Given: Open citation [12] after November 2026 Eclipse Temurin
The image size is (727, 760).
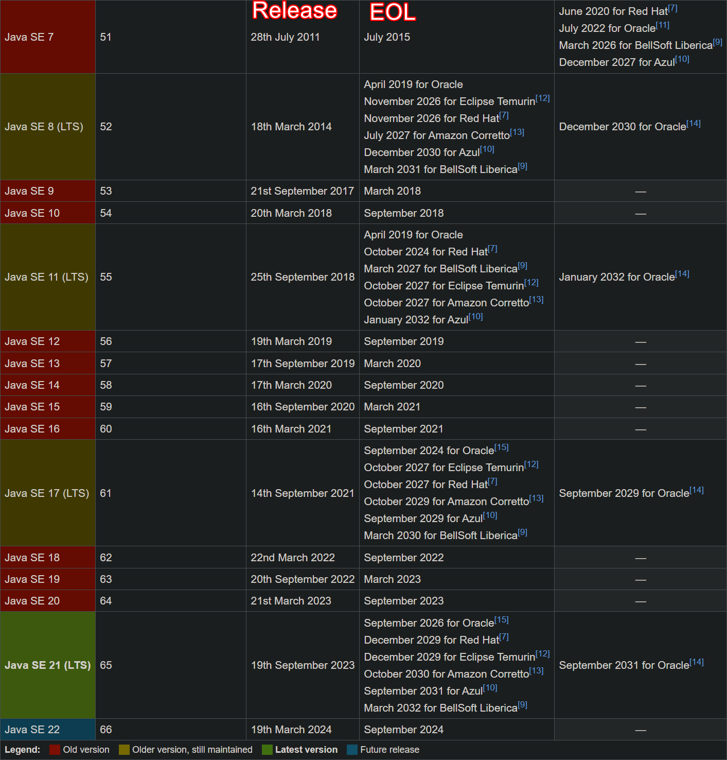Looking at the screenshot, I should coord(543,98).
